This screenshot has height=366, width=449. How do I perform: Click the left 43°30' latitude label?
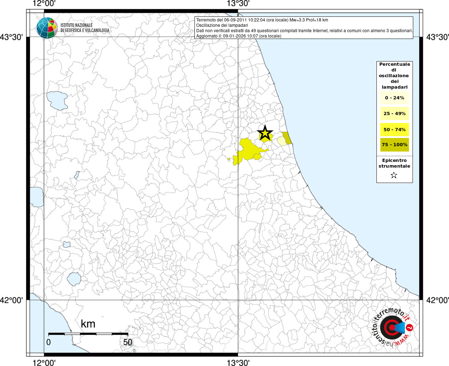(x=12, y=37)
